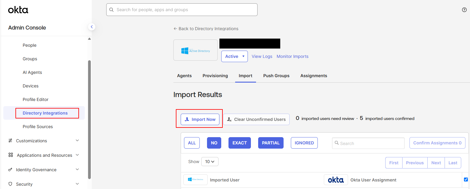Open Profile Sources in the sidebar
Screen dimensions: 470x189
tap(38, 127)
